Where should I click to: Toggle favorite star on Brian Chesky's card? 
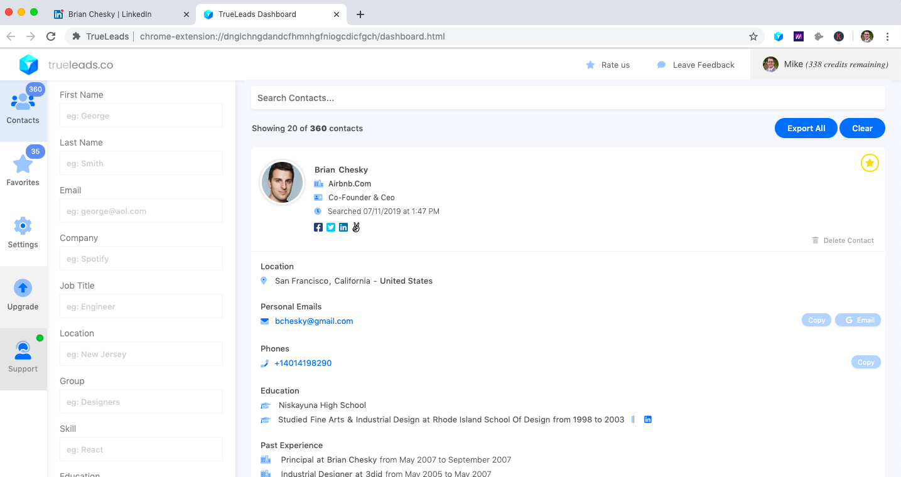(x=870, y=163)
